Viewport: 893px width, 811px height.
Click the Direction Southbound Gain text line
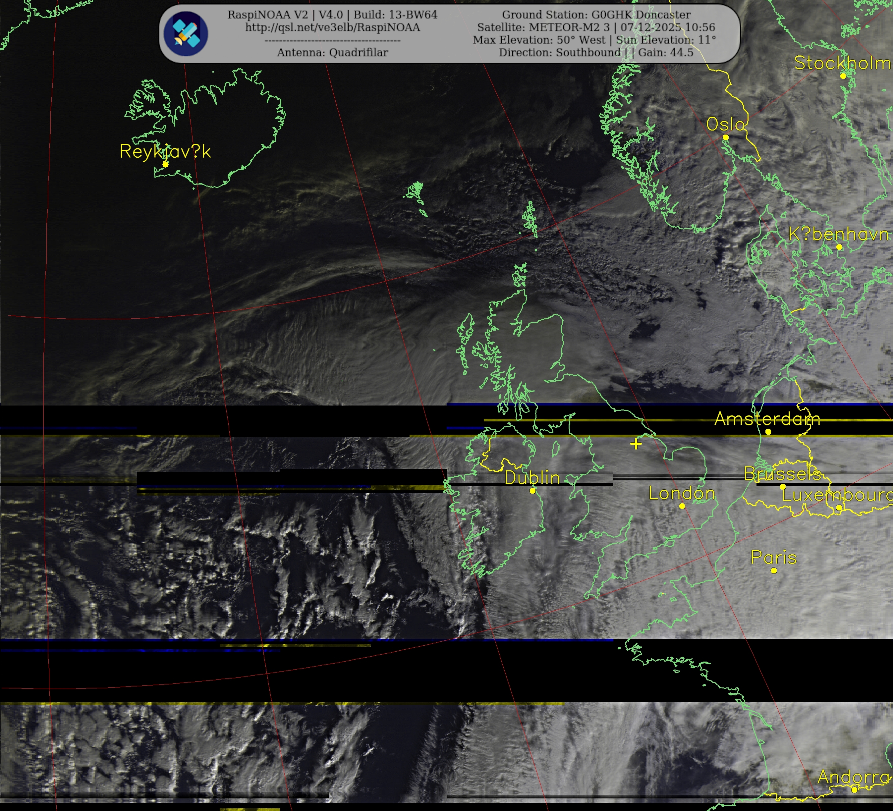(596, 52)
